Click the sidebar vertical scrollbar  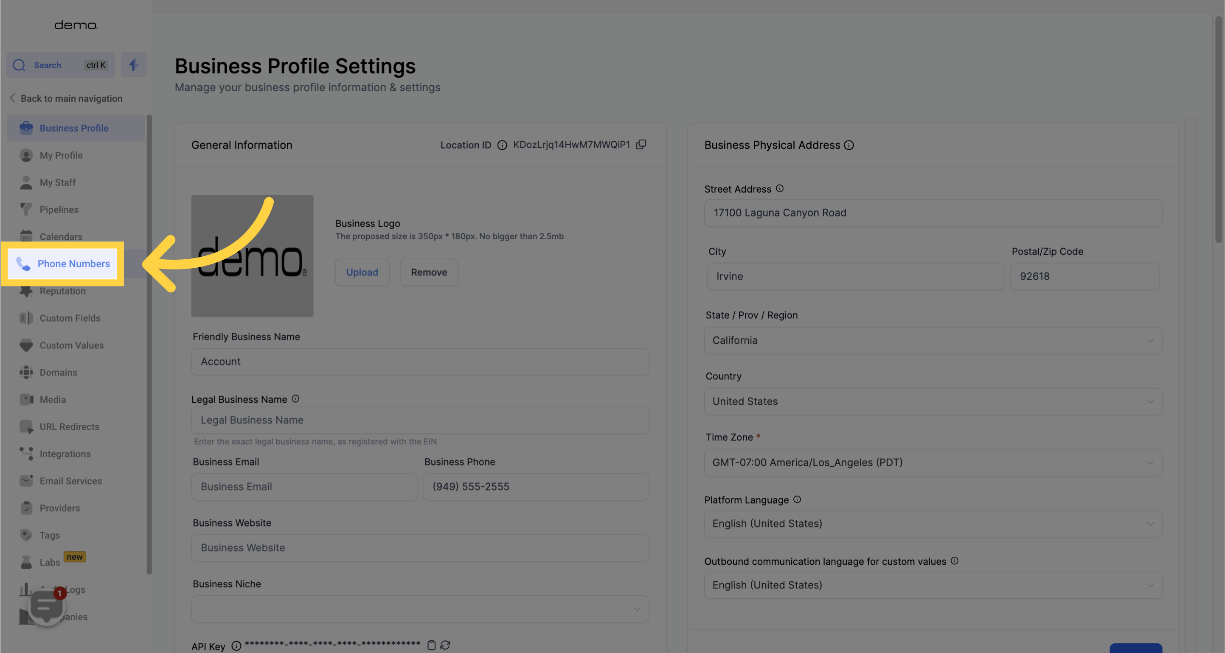click(149, 345)
